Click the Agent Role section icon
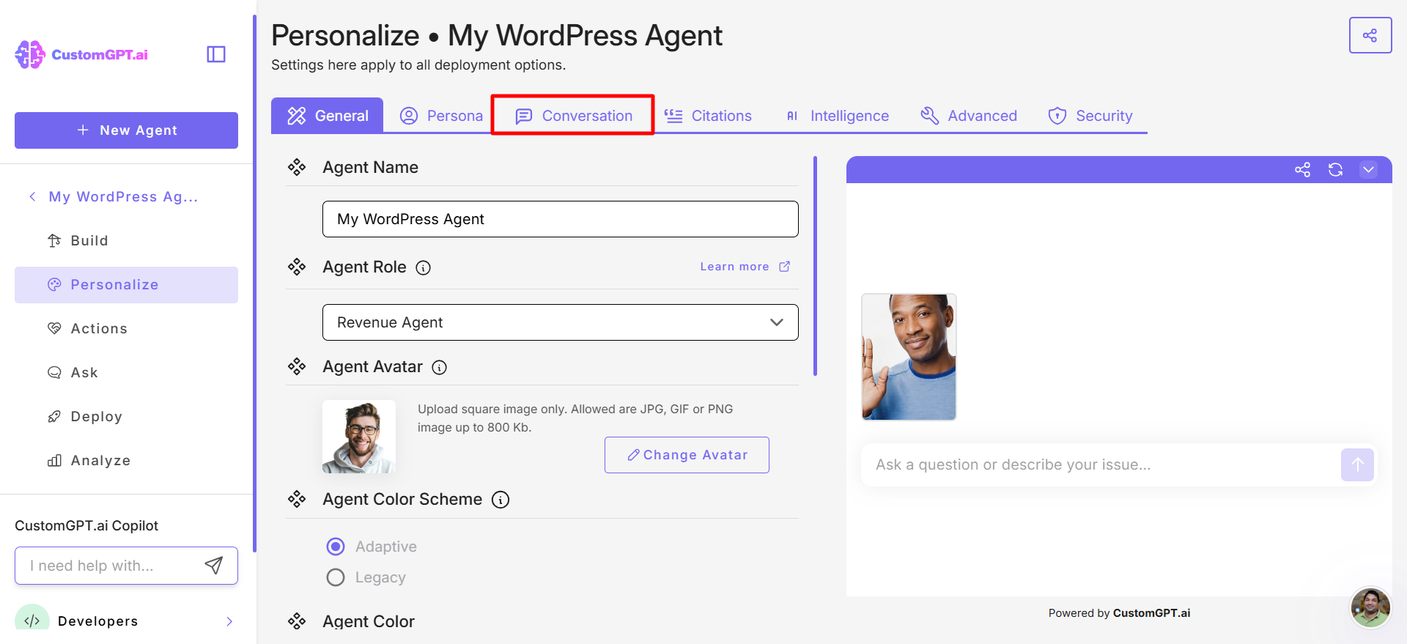The image size is (1407, 644). tap(297, 267)
